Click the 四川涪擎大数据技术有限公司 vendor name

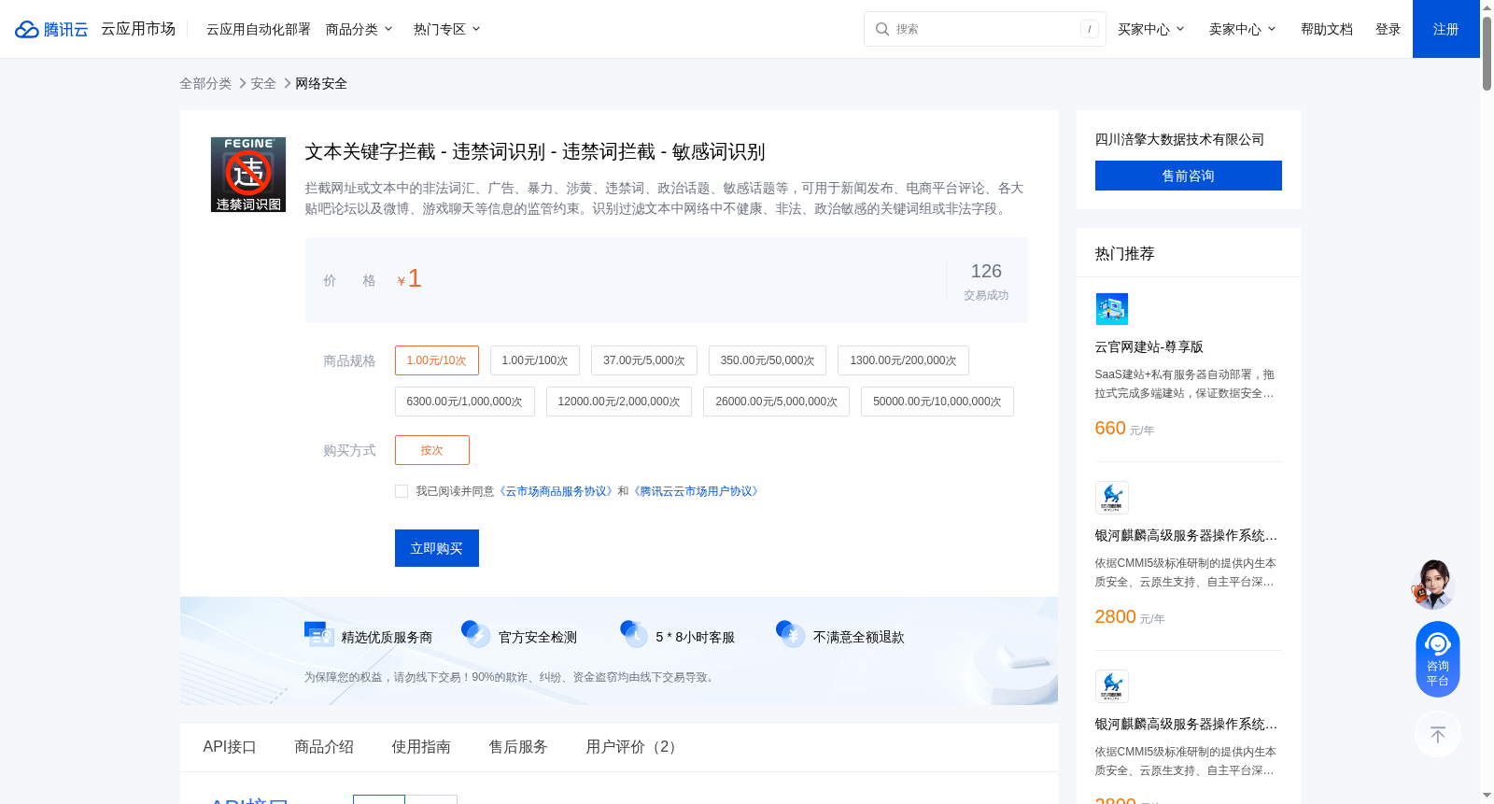[x=1179, y=139]
